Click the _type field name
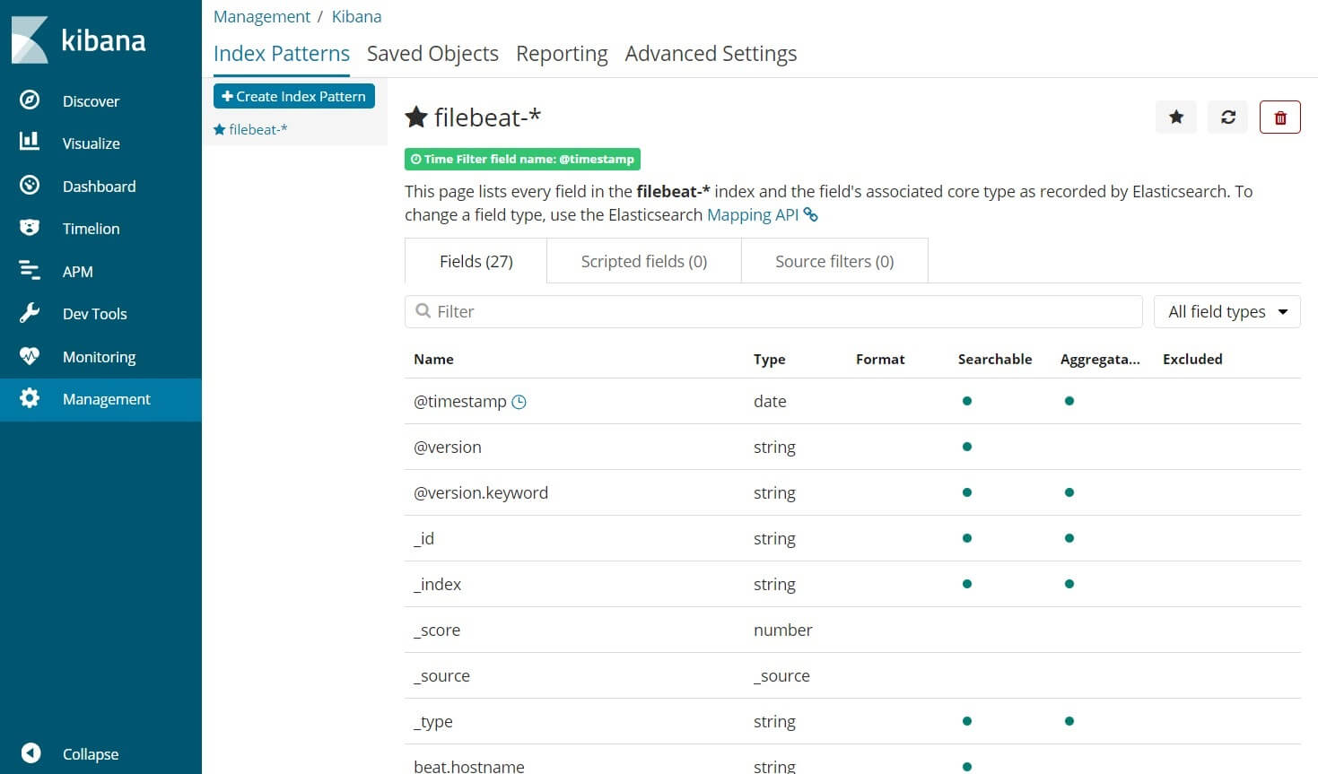1318x774 pixels. [x=432, y=722]
